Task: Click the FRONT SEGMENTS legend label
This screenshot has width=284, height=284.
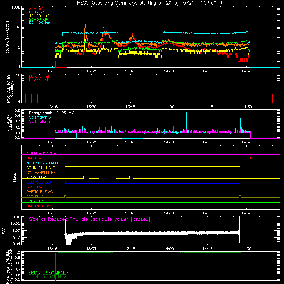Action: click(x=49, y=273)
